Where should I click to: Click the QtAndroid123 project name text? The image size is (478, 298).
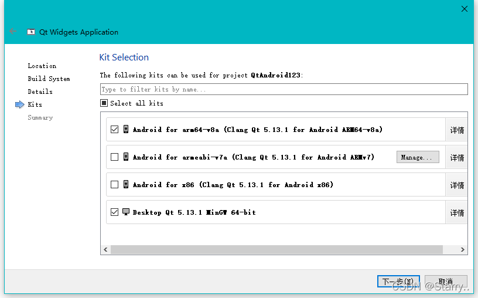click(275, 75)
